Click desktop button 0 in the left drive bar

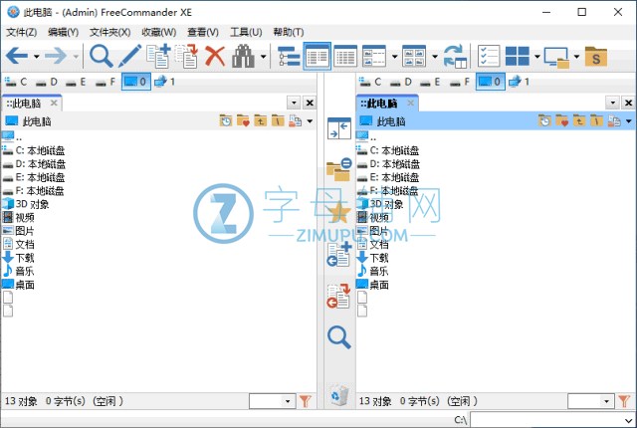point(135,82)
